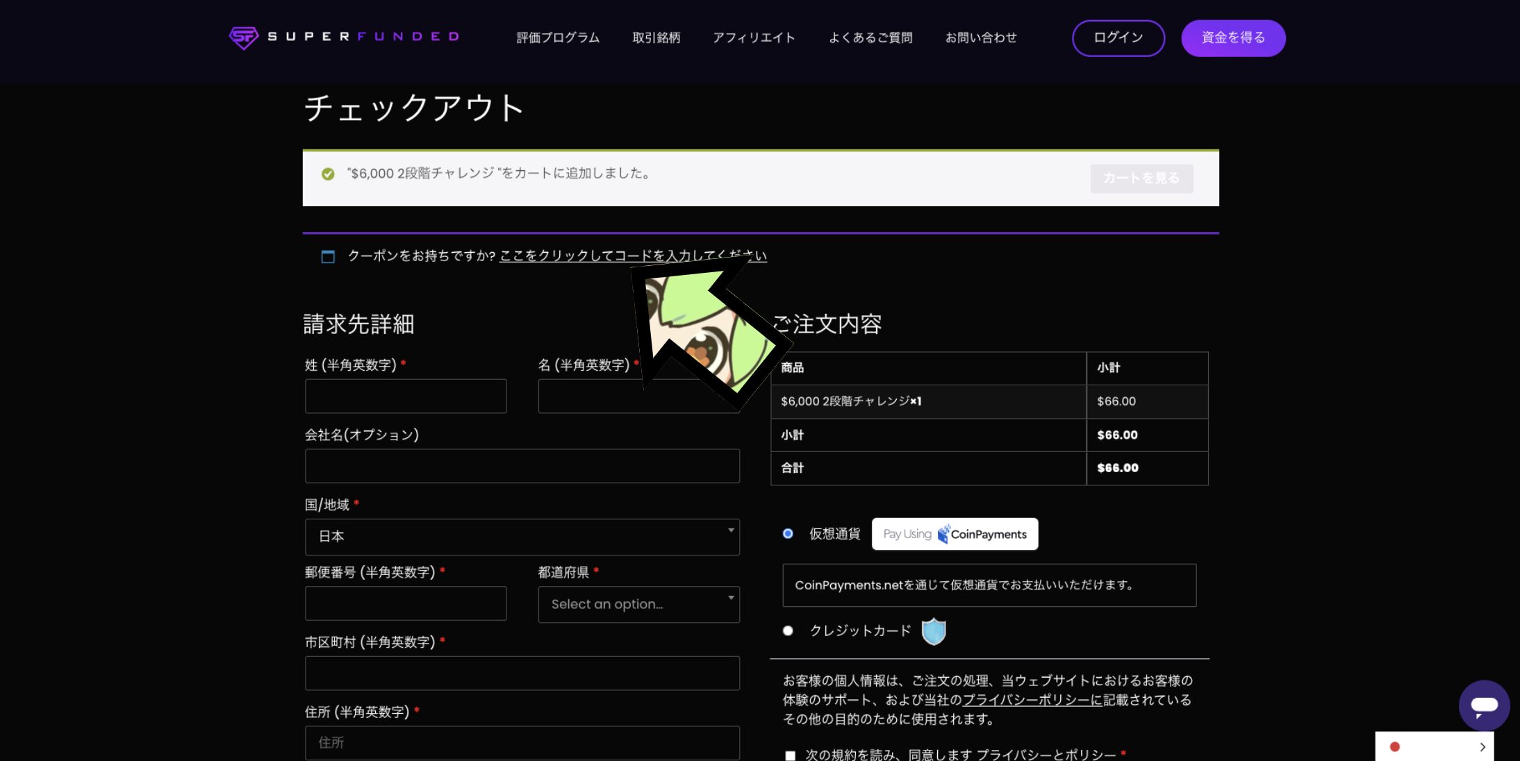Click the green success checkmark icon
Screen dimensions: 1520x761
pos(328,174)
